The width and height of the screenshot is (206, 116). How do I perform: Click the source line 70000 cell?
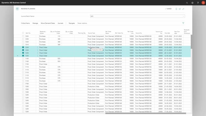[x=160, y=89]
